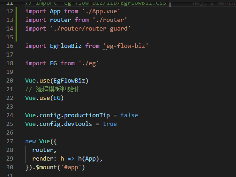Screen dimensions: 236x177
Task: Click the './router' import path string
Action: 110,20
